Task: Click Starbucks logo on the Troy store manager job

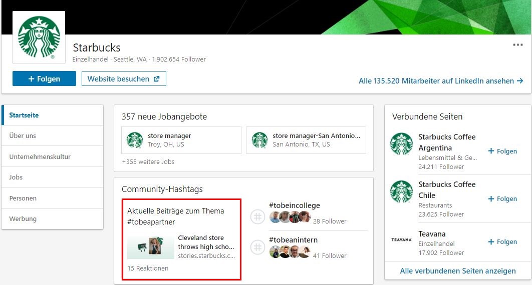Action: pyautogui.click(x=135, y=140)
